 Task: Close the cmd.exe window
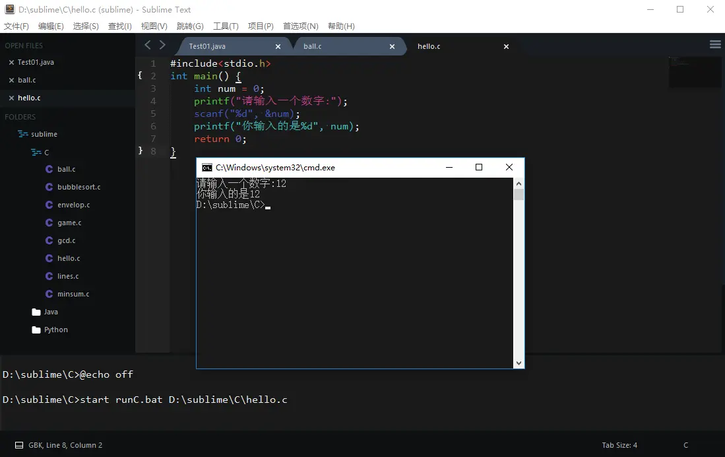click(509, 168)
